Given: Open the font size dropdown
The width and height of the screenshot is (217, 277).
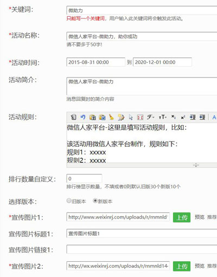Looking at the screenshot, I should 163,117.
